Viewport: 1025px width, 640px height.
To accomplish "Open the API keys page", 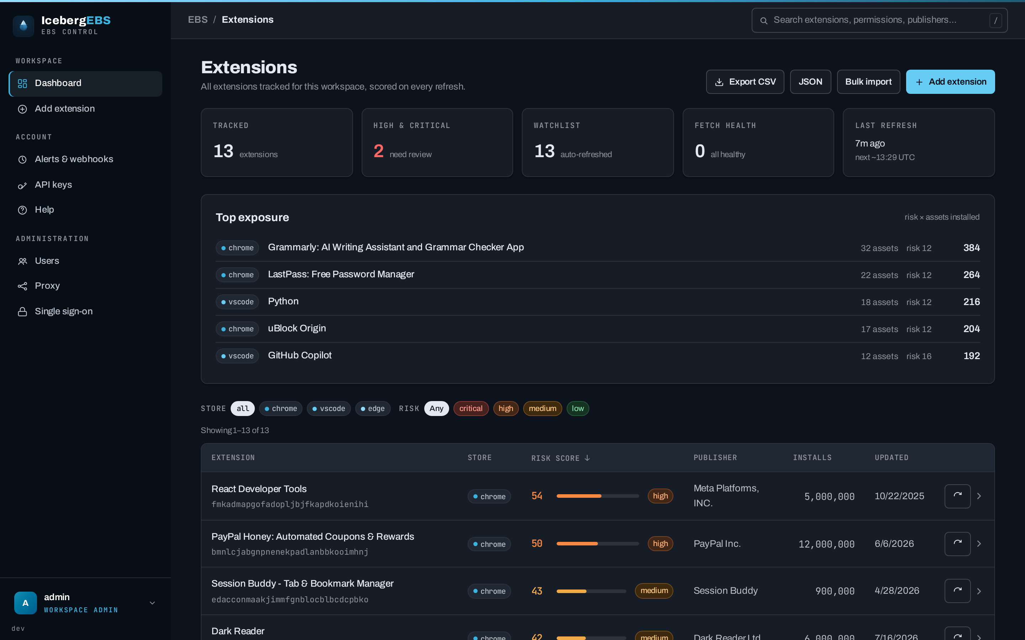I will tap(85, 185).
